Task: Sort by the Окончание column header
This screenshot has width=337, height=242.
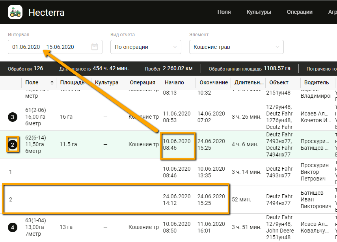Action: coord(214,83)
